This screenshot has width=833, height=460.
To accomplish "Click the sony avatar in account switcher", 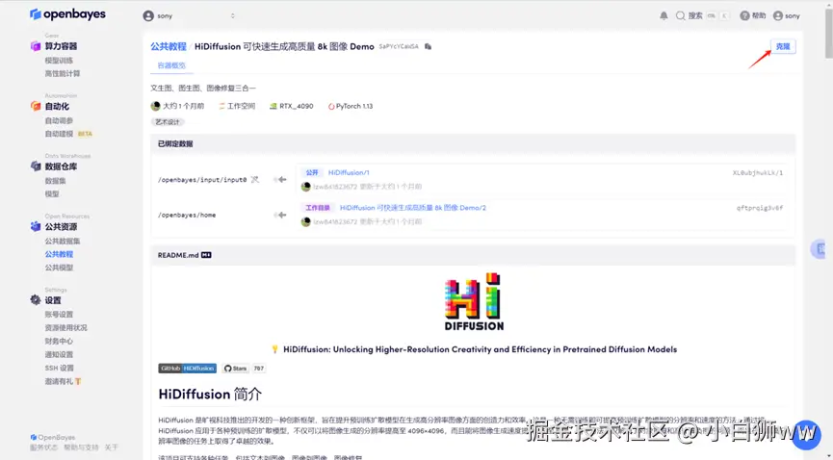I will coord(148,16).
